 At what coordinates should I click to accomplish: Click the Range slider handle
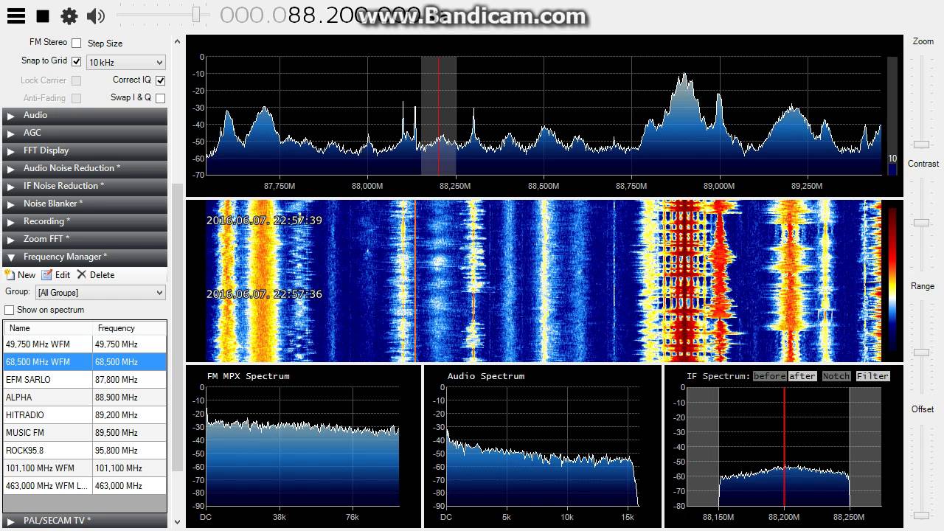[921, 352]
